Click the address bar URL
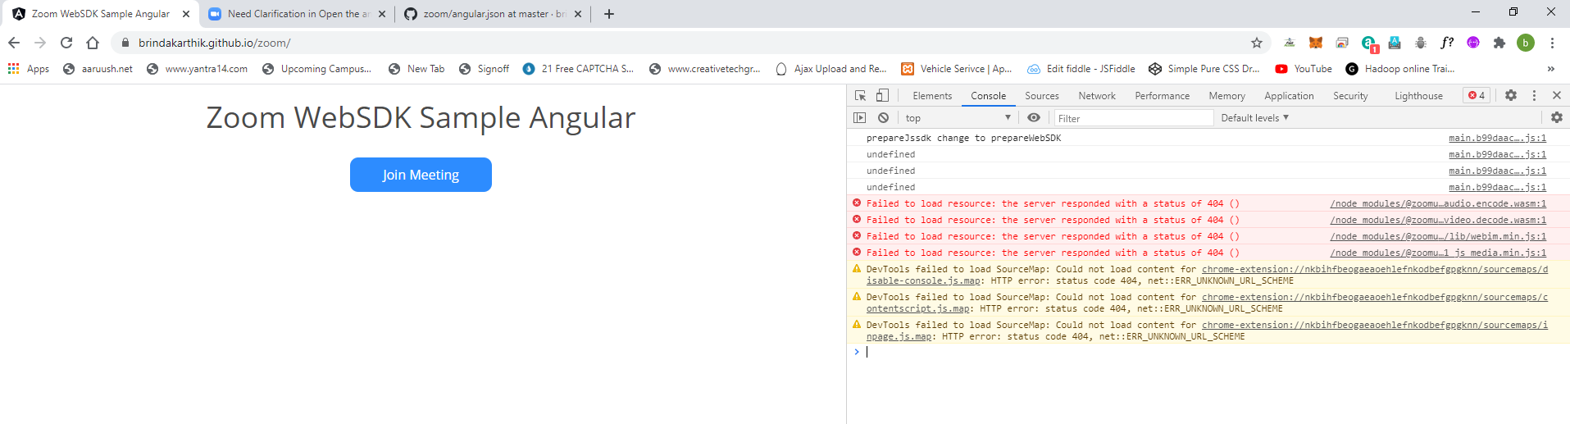 coord(214,43)
